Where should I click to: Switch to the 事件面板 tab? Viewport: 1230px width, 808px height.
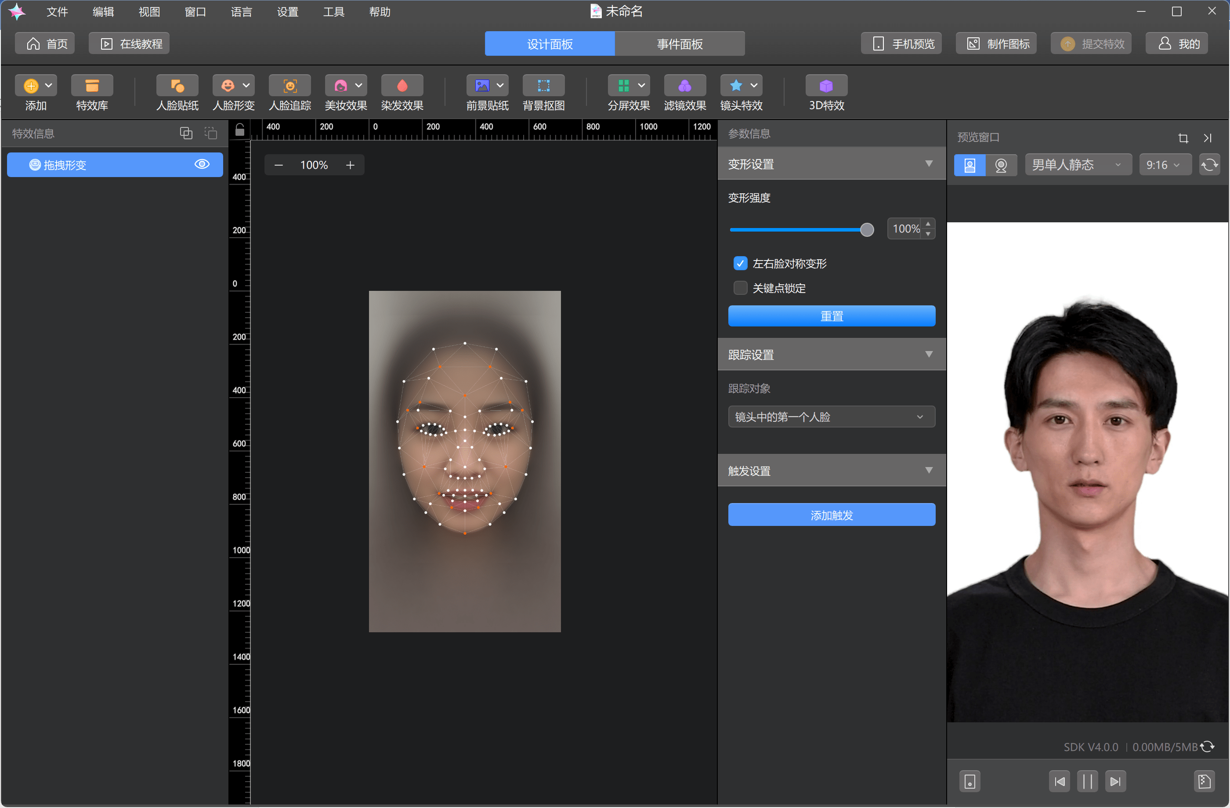point(679,44)
